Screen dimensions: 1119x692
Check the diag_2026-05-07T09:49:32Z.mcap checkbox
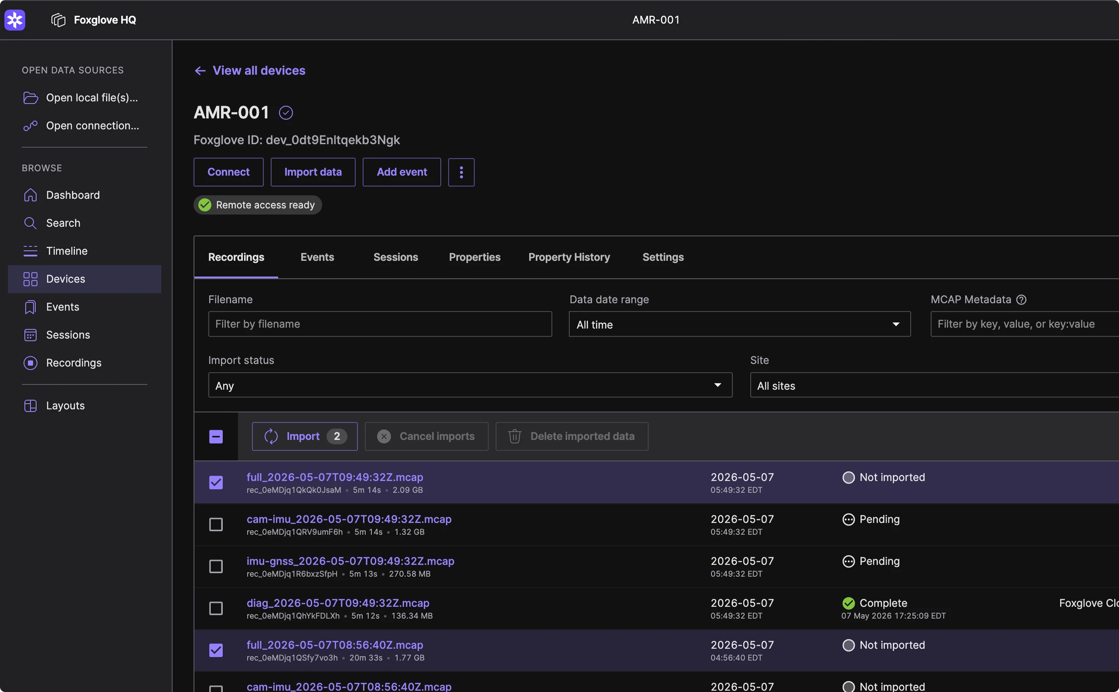pyautogui.click(x=216, y=608)
